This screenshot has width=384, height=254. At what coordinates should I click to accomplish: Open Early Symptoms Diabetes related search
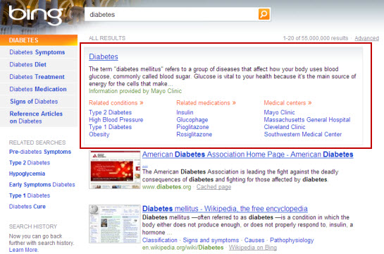coord(42,185)
